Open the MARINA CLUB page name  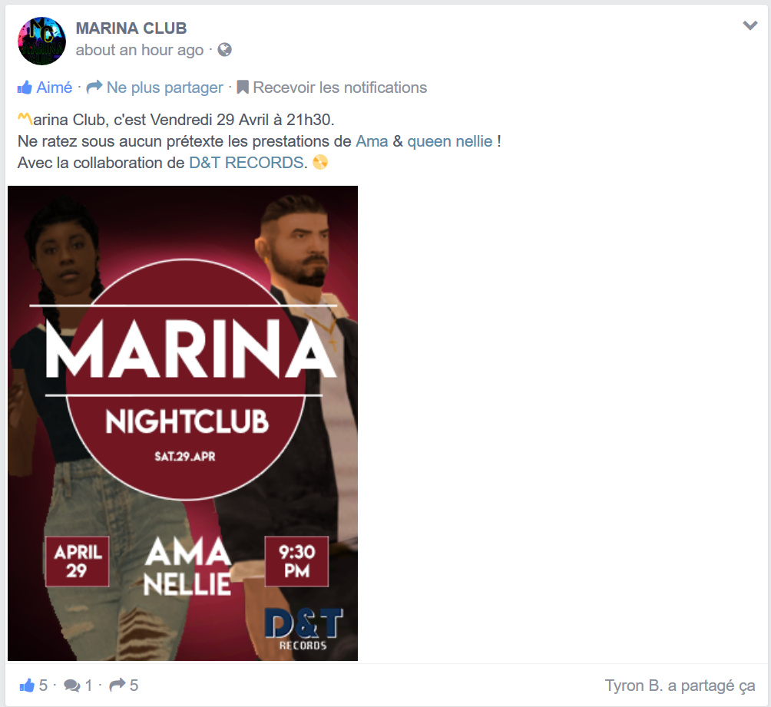point(131,28)
